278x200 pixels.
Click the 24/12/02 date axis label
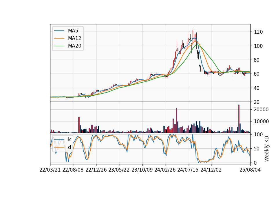click(x=211, y=170)
